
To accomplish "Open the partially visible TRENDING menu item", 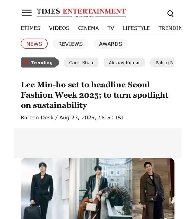I will [170, 28].
